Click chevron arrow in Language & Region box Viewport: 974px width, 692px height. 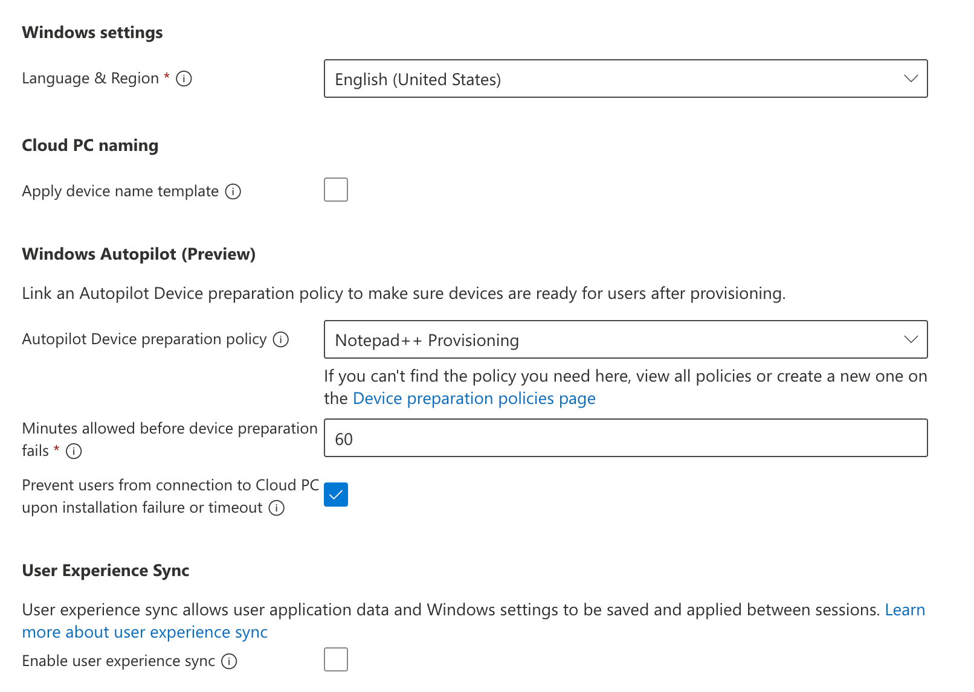click(911, 78)
